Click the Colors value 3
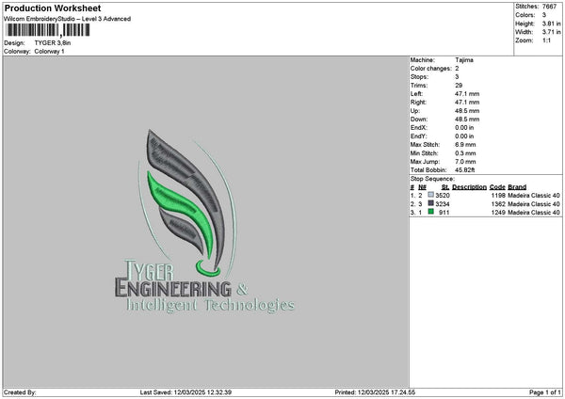 click(544, 15)
